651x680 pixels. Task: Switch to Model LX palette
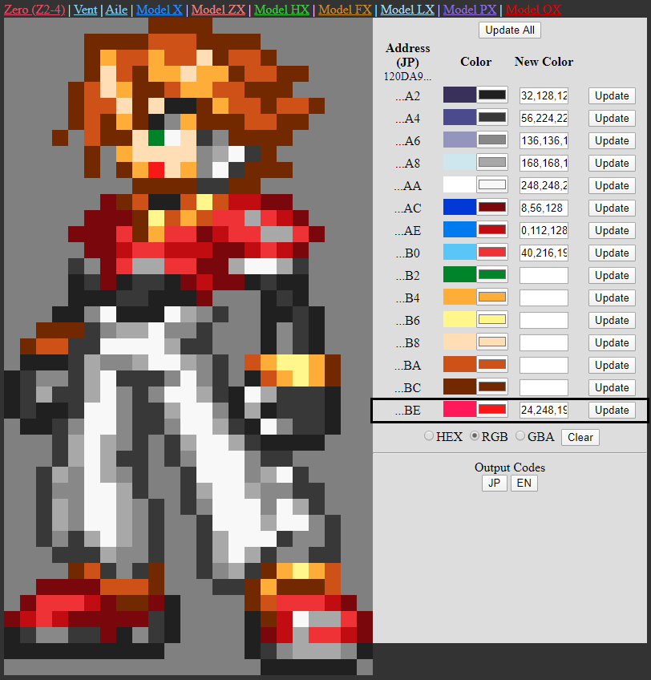tap(407, 9)
